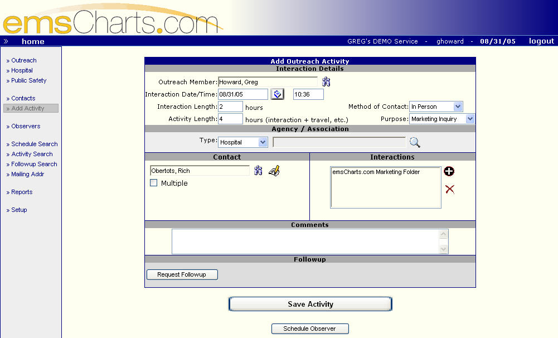Open Hospital in the sidebar
The height and width of the screenshot is (338, 558).
click(22, 70)
